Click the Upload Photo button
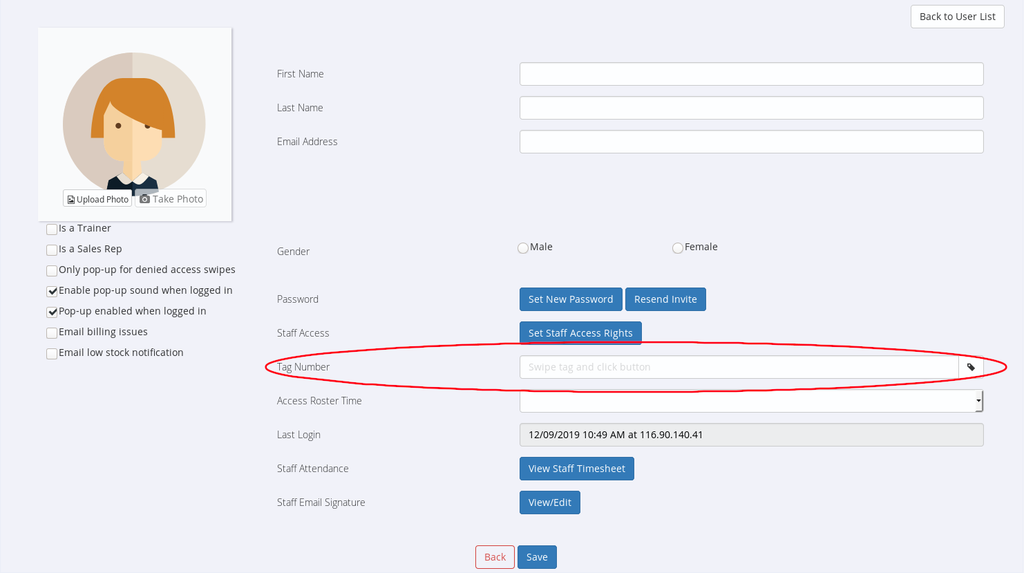1024x573 pixels. (97, 199)
